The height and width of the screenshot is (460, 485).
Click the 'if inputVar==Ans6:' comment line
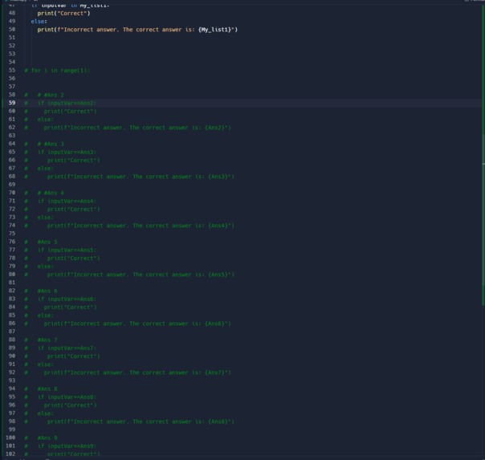pyautogui.click(x=67, y=299)
